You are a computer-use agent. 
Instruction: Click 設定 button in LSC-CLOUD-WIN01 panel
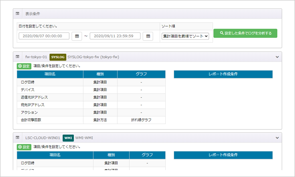pos(24,147)
